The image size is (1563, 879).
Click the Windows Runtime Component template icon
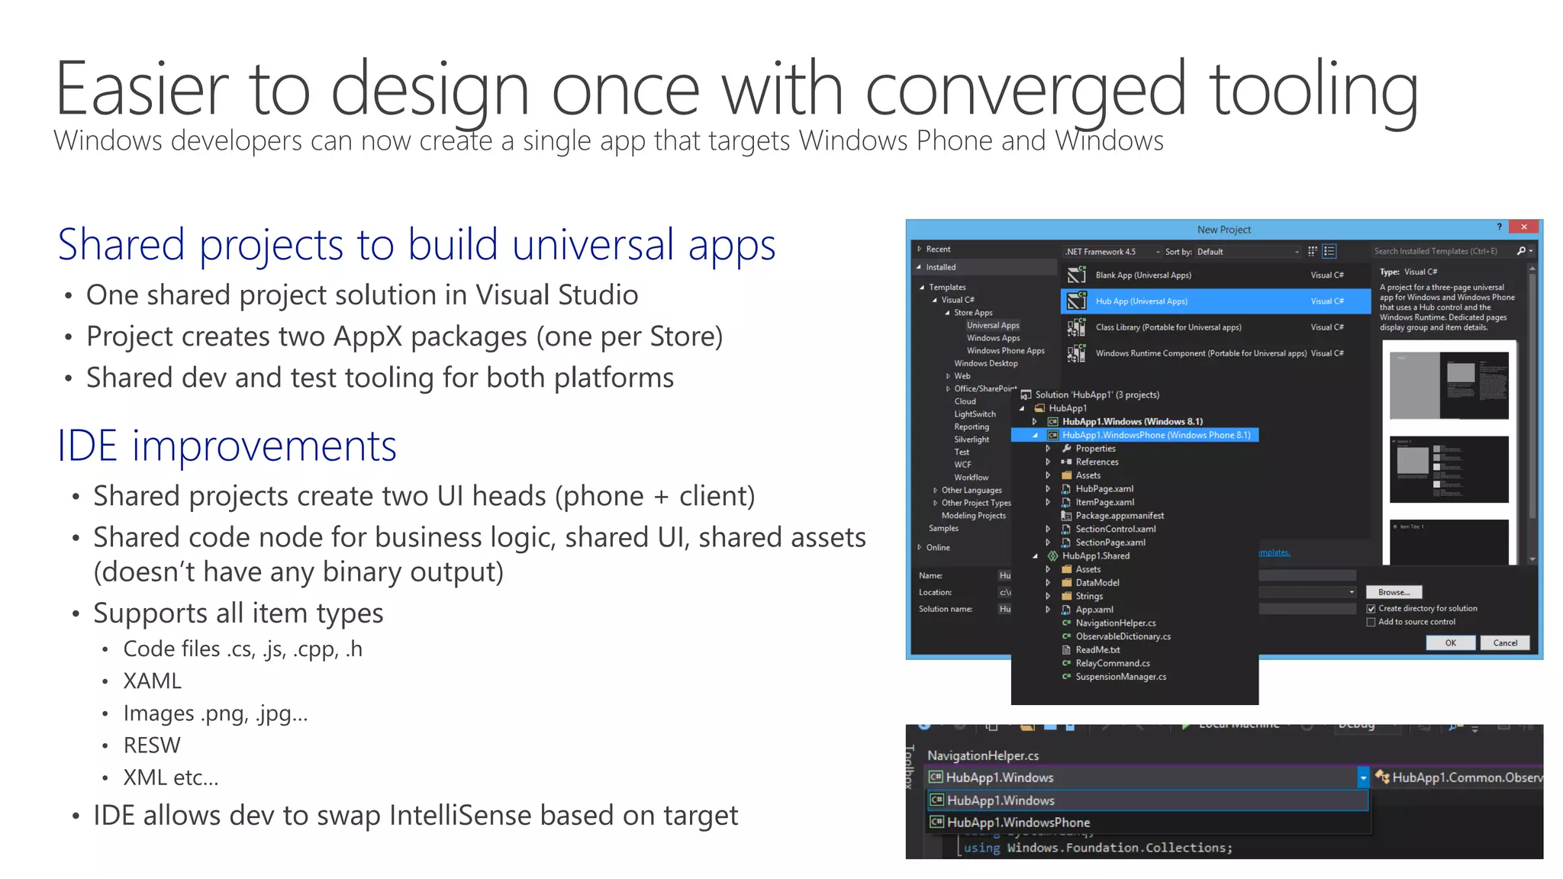pyautogui.click(x=1077, y=353)
